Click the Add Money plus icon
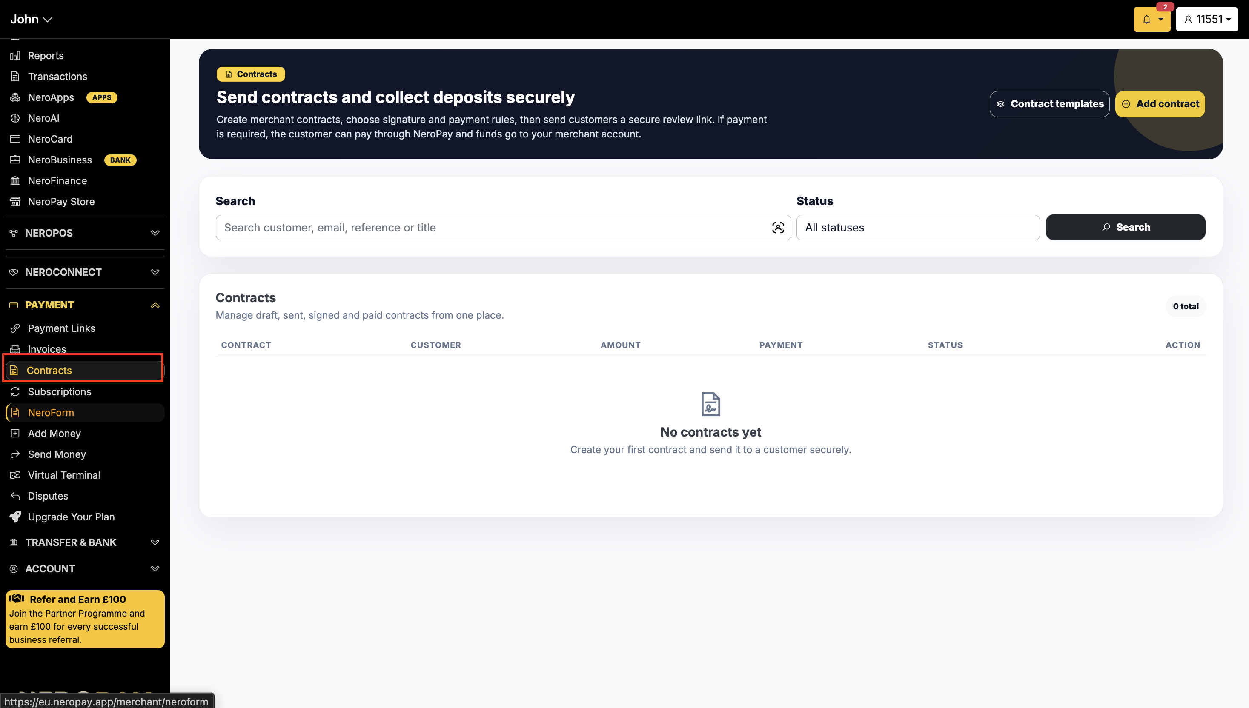The width and height of the screenshot is (1249, 708). coord(15,433)
